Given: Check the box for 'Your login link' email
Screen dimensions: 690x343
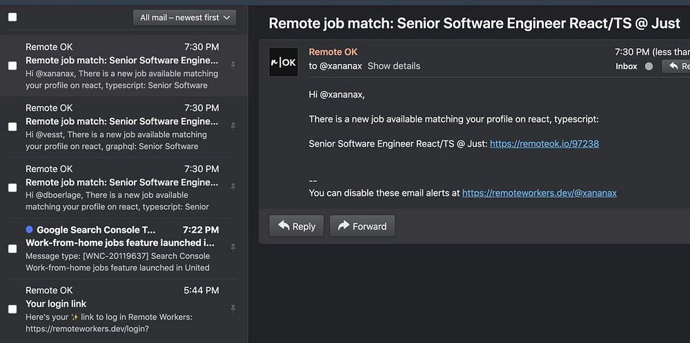Looking at the screenshot, I should [12, 309].
